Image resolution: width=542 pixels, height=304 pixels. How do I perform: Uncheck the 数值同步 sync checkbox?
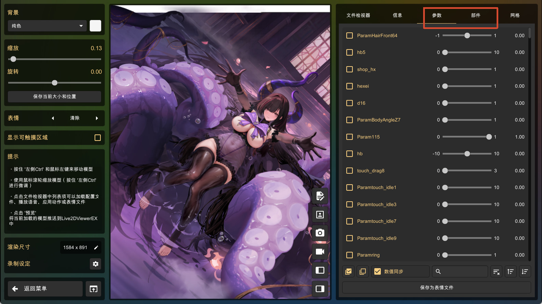tap(377, 272)
